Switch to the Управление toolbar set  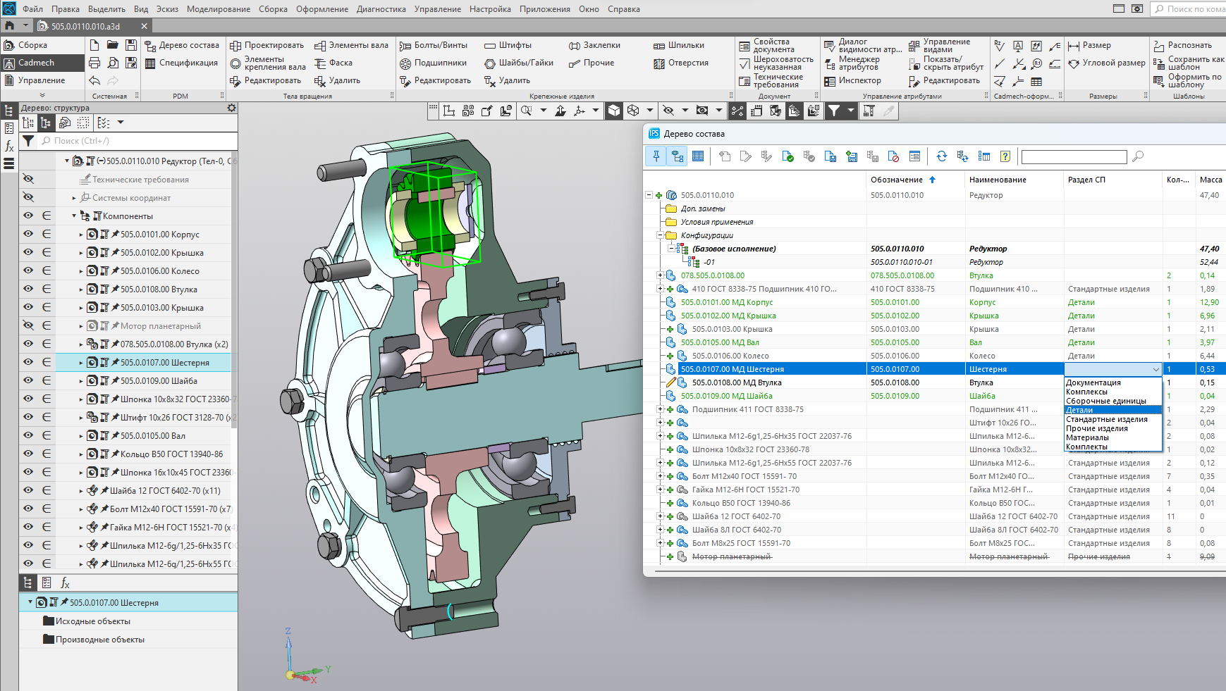[41, 80]
